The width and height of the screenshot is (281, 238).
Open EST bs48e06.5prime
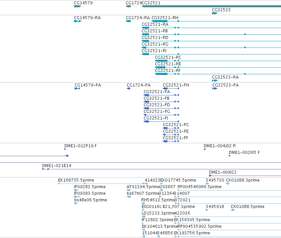(x=90, y=200)
